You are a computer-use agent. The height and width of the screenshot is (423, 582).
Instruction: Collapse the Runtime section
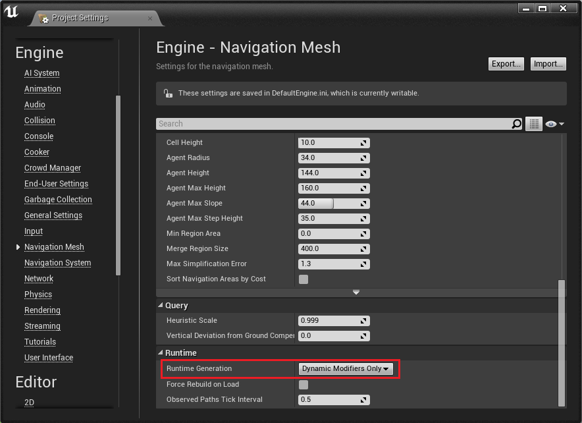(161, 352)
